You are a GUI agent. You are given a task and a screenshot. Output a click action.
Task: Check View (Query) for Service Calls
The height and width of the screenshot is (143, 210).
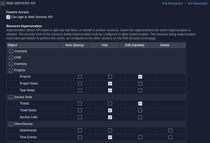pyautogui.click(x=80, y=117)
